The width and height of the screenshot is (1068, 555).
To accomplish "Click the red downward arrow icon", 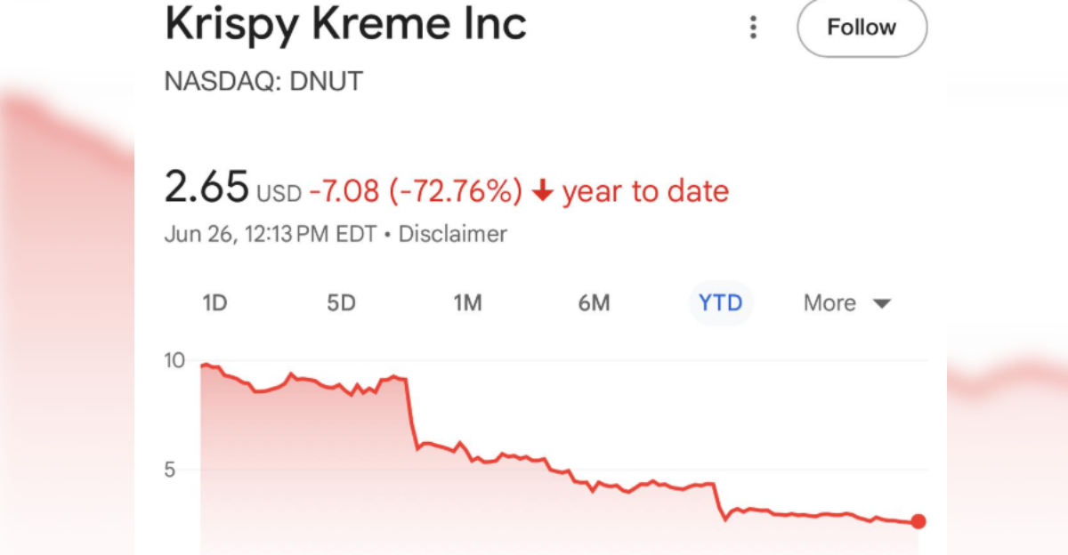I will (x=544, y=191).
